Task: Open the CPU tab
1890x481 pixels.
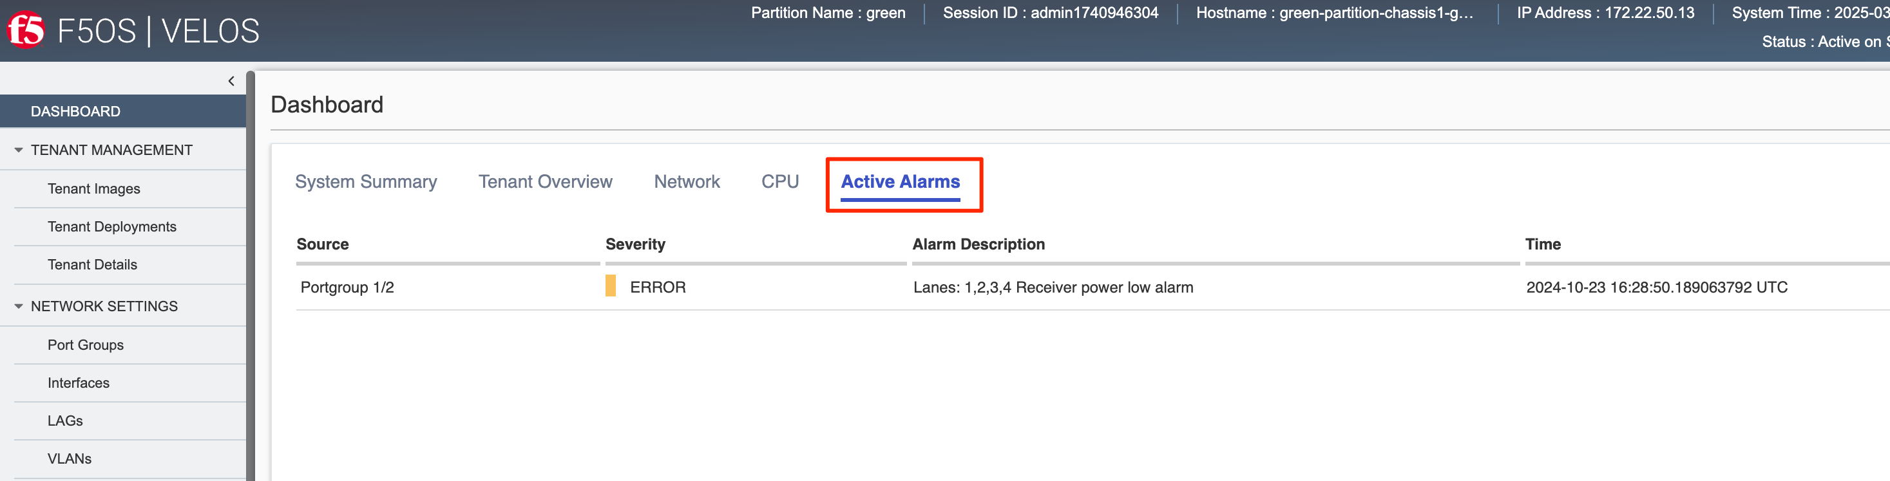Action: click(x=780, y=181)
